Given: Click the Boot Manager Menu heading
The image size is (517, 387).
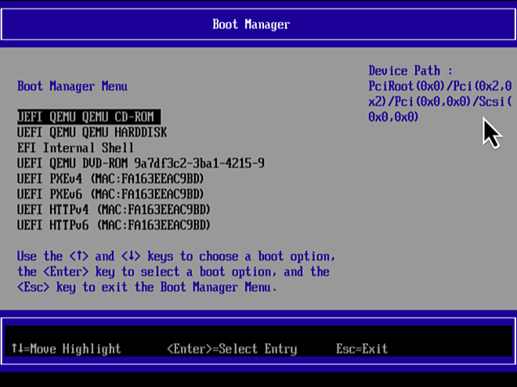Looking at the screenshot, I should [x=72, y=86].
